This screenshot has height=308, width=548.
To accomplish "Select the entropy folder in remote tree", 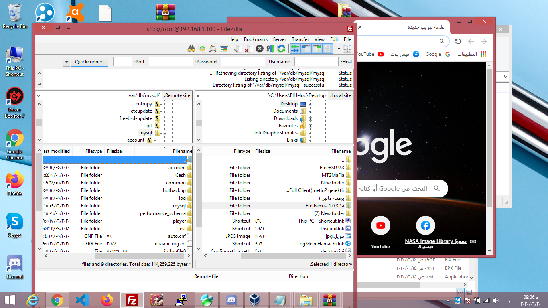I will (x=144, y=104).
